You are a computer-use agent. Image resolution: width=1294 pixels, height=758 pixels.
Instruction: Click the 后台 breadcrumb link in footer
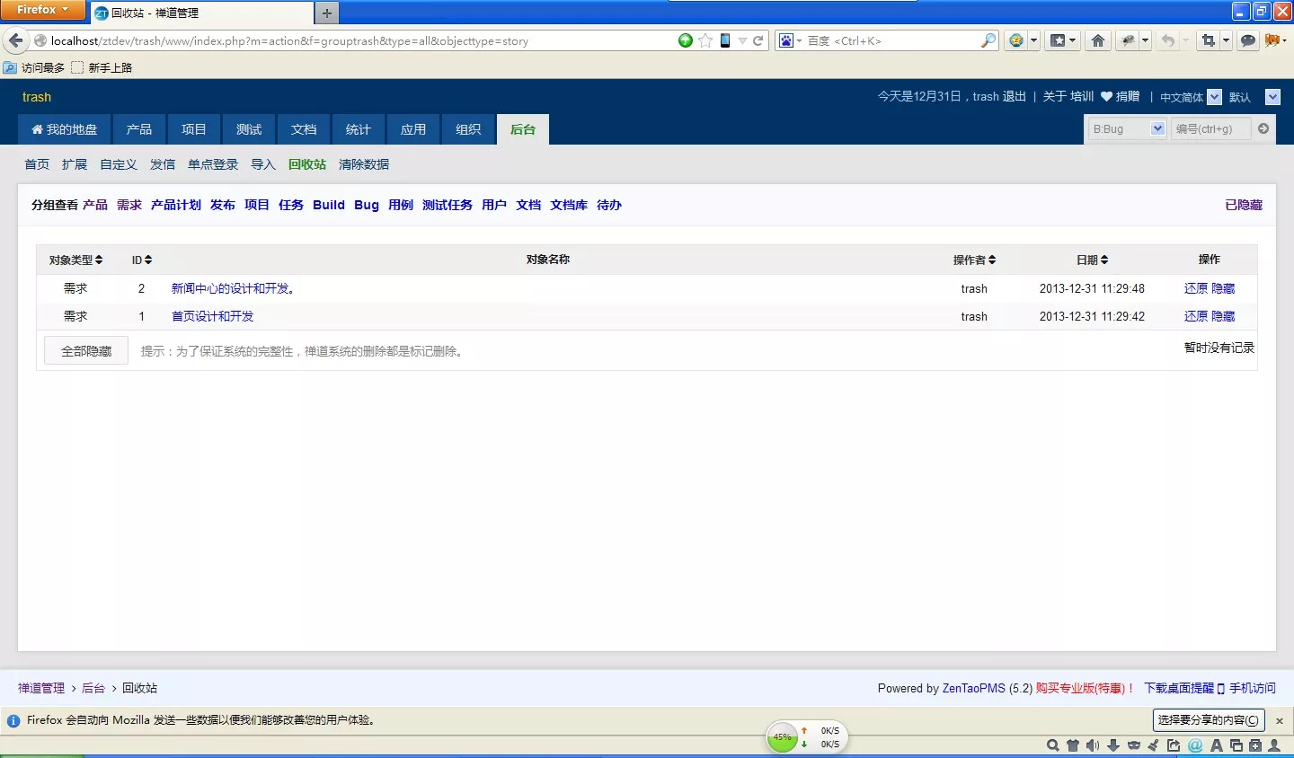93,688
